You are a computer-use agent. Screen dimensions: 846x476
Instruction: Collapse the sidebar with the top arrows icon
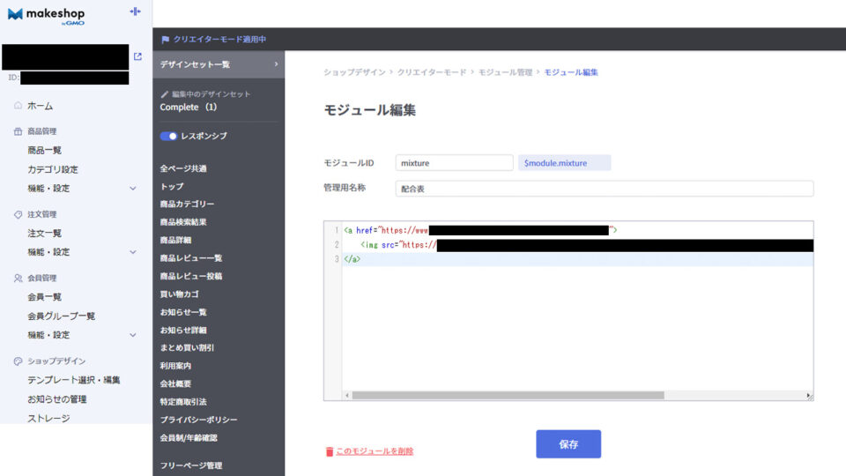tap(135, 11)
